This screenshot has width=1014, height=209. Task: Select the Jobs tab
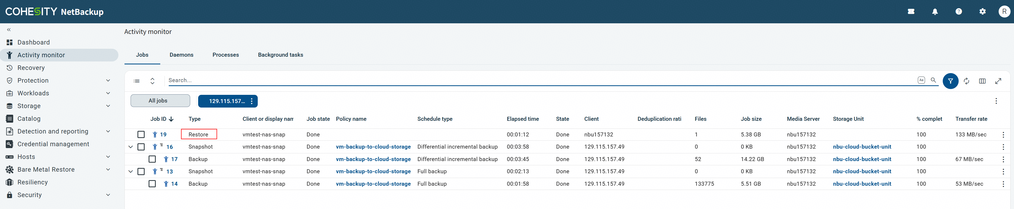click(x=142, y=55)
